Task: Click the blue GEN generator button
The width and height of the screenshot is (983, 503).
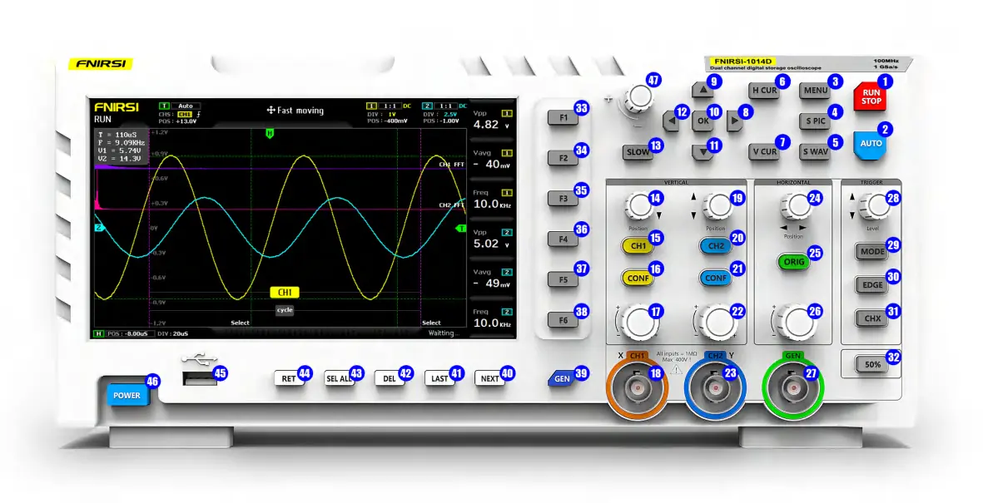Action: (x=562, y=379)
